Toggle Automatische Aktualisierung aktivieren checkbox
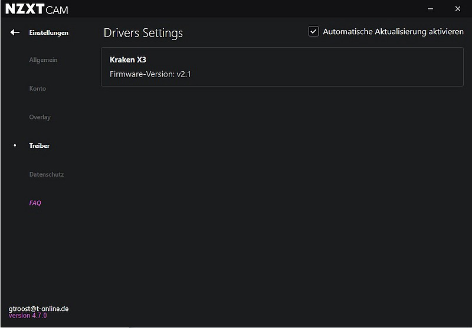 (313, 32)
